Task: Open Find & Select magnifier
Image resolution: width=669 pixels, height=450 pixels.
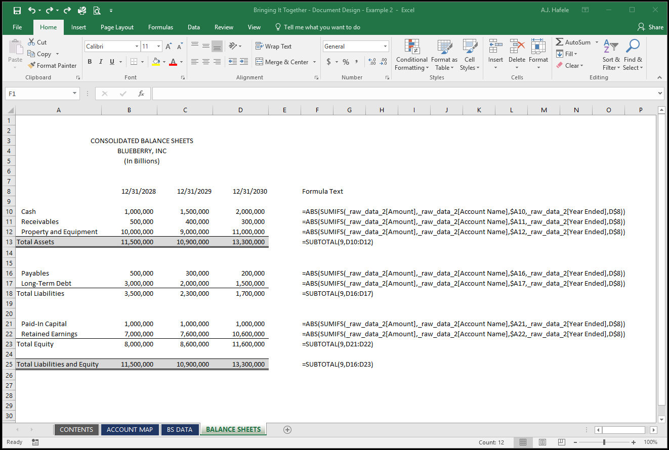Action: [633, 55]
